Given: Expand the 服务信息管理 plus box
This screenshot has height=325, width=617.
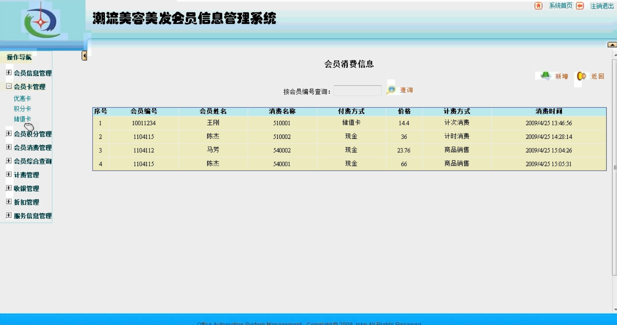Looking at the screenshot, I should [9, 215].
